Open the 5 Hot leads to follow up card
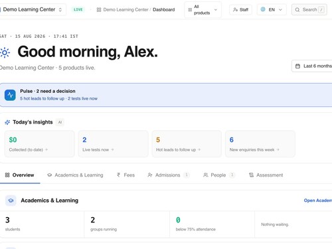This screenshot has height=249, width=332. [187, 144]
